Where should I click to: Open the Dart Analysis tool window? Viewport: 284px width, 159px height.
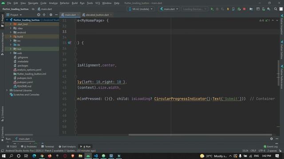[67, 147]
